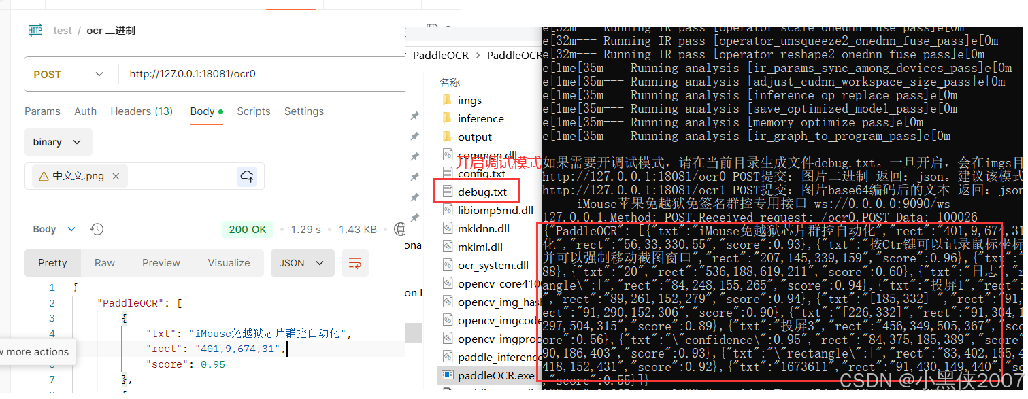Image resolution: width=1028 pixels, height=399 pixels.
Task: Select config.txt in the file list
Action: pos(482,173)
